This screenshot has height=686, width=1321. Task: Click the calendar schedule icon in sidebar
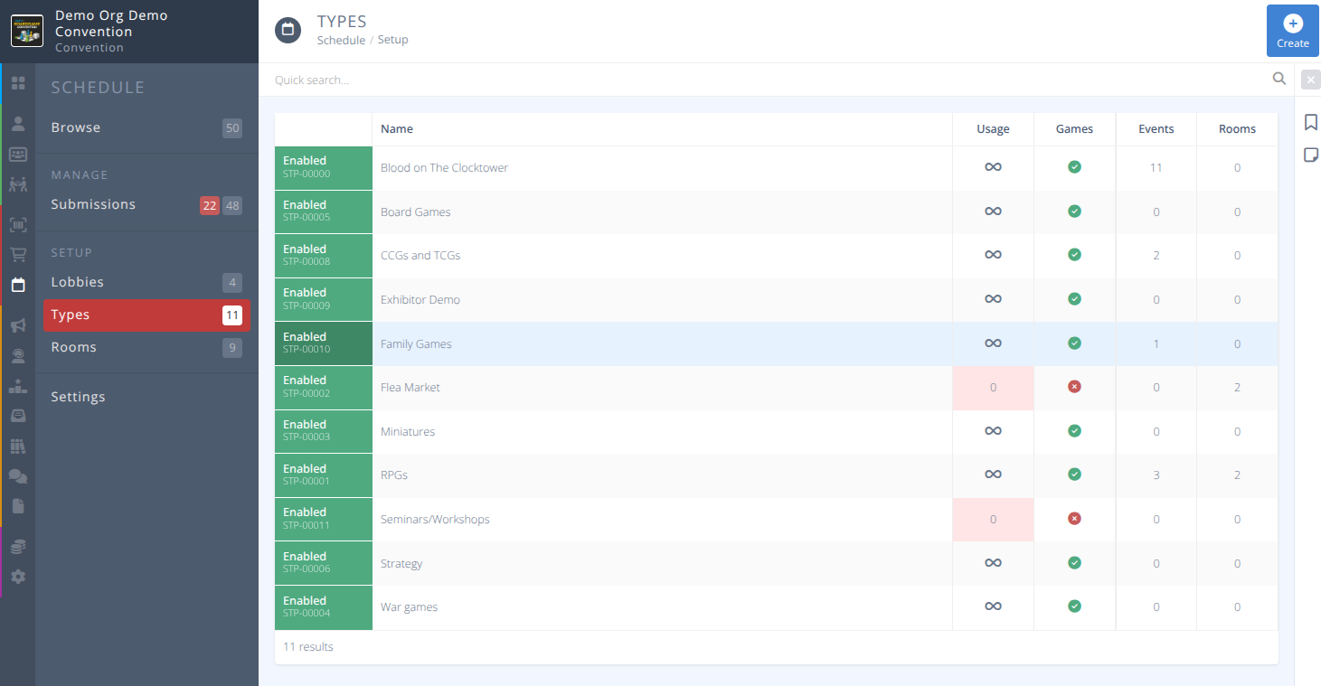coord(18,285)
